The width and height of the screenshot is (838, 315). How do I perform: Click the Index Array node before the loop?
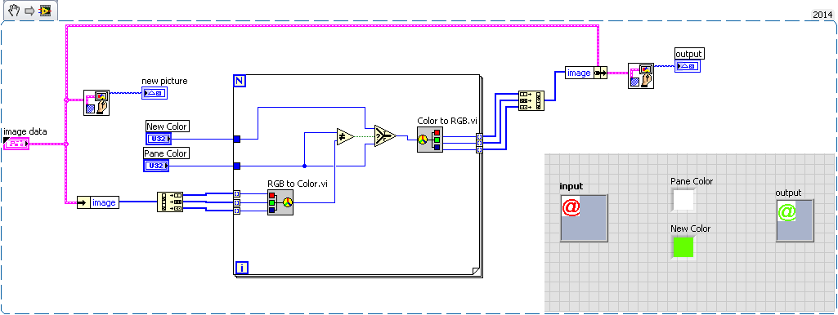[170, 202]
